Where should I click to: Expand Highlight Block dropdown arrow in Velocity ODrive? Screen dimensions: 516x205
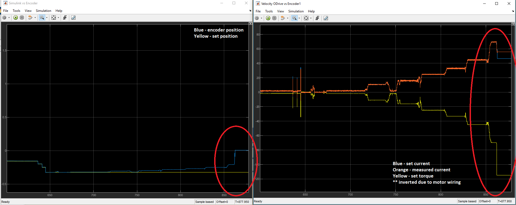tap(288, 18)
